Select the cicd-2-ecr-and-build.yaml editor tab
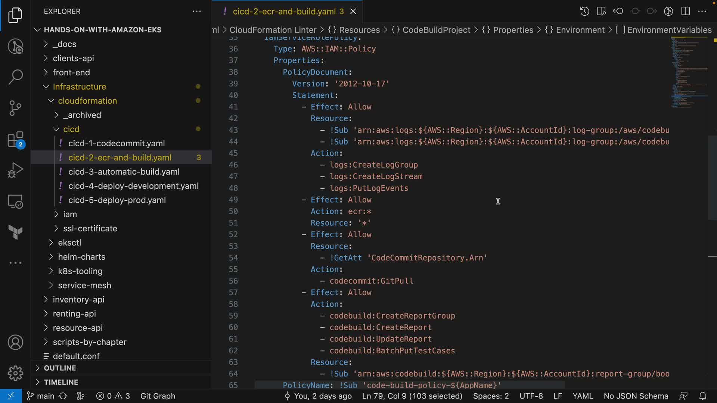Screen dimensions: 717x403 point(284,11)
